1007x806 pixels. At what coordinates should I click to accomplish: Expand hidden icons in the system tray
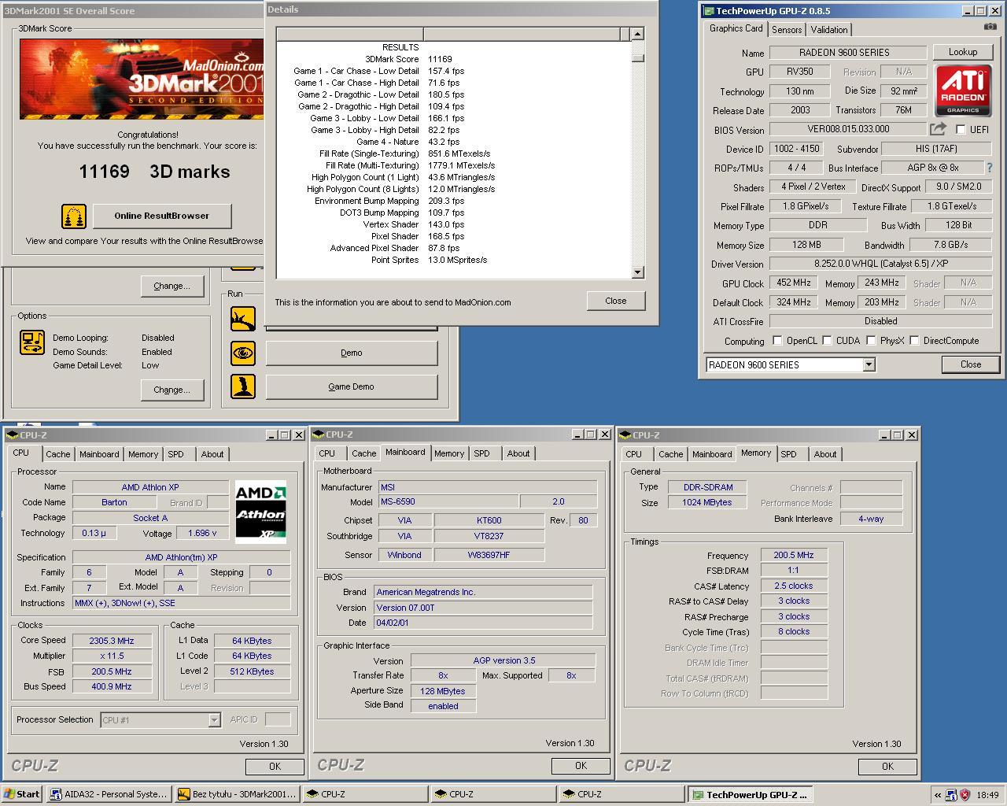[x=938, y=795]
